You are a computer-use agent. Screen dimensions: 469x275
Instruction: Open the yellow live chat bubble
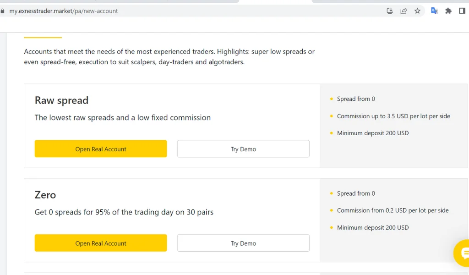point(463,253)
